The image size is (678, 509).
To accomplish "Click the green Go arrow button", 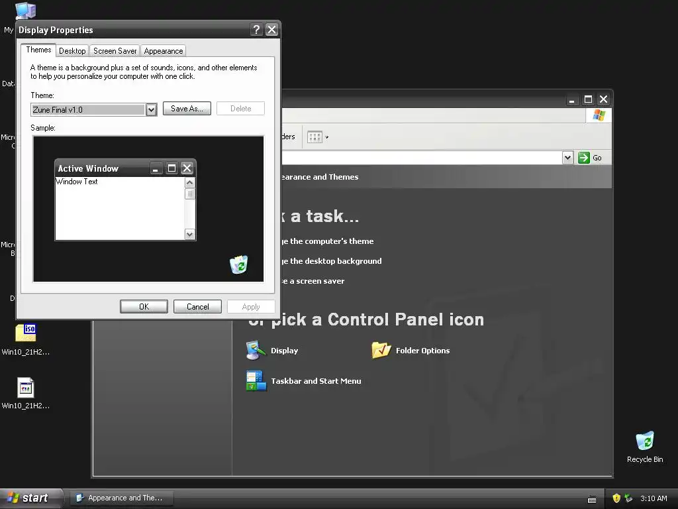I will [584, 158].
